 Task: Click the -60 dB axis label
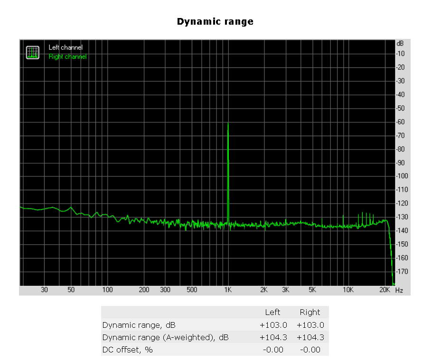(x=400, y=122)
